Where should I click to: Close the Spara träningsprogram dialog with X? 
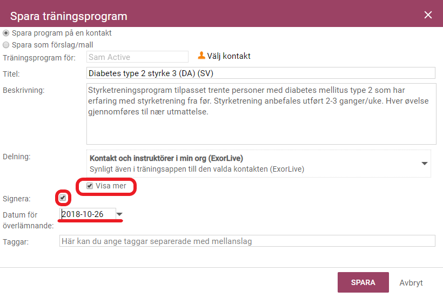pyautogui.click(x=428, y=15)
